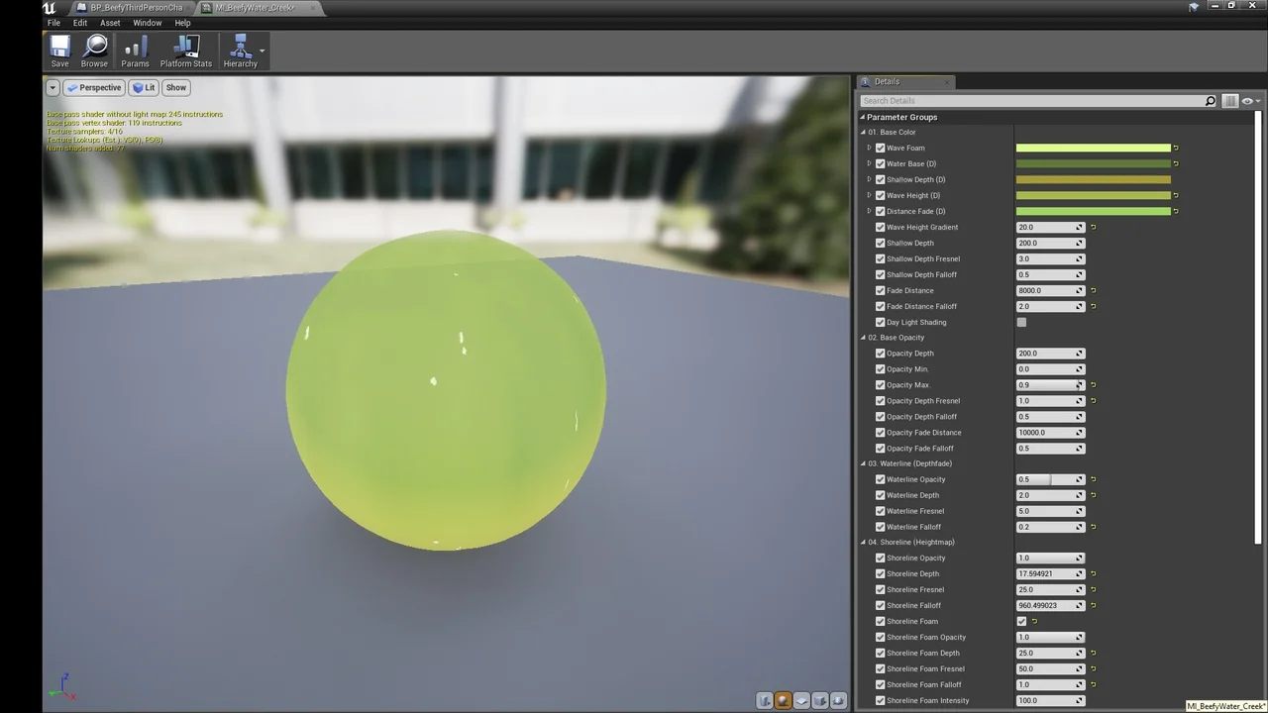
Task: Collapse the 02. Base Opacity group
Action: tap(863, 338)
